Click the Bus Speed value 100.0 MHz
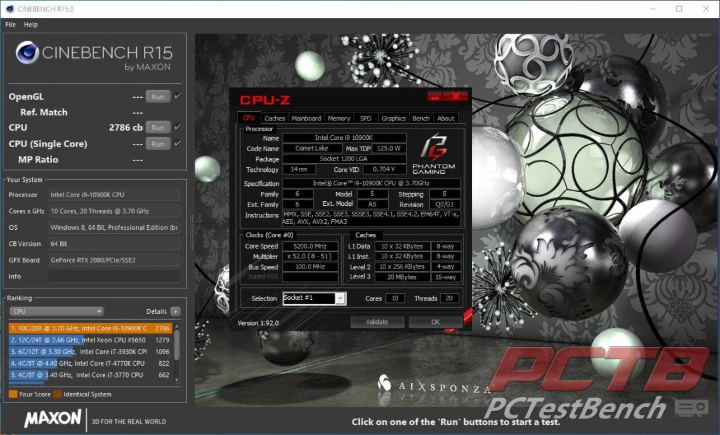The height and width of the screenshot is (435, 720). [x=310, y=266]
